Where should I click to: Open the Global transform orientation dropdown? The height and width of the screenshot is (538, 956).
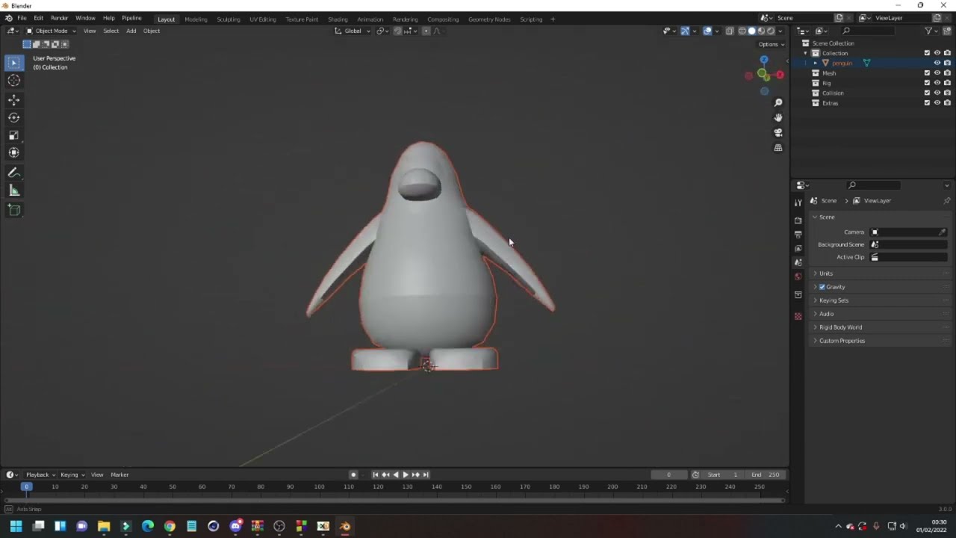point(353,31)
